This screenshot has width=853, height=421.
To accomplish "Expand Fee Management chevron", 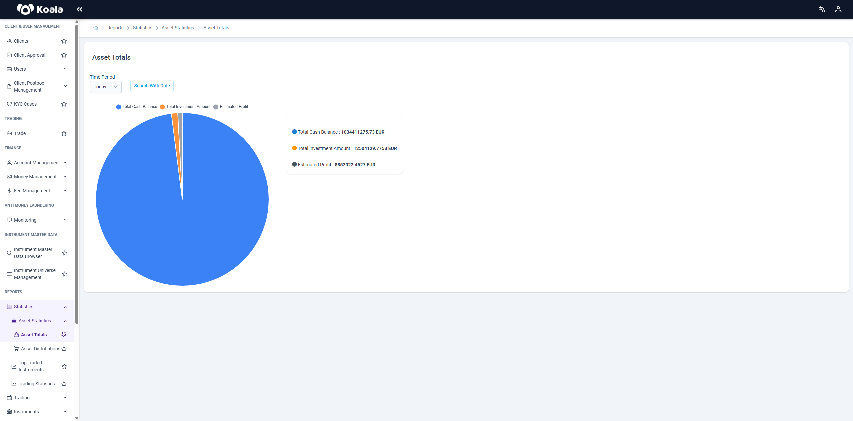I will (x=65, y=191).
